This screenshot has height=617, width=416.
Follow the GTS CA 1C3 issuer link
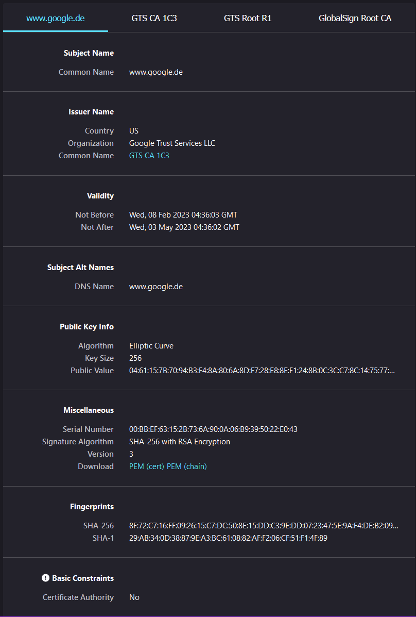pyautogui.click(x=149, y=155)
